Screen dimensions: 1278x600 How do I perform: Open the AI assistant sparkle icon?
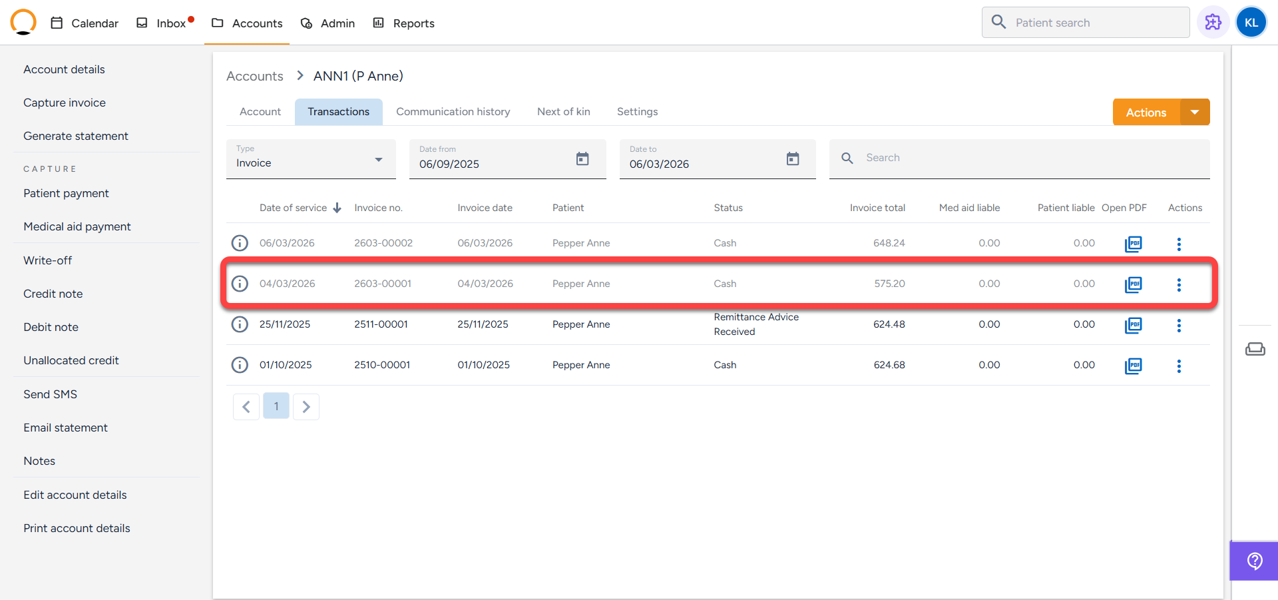(1213, 23)
